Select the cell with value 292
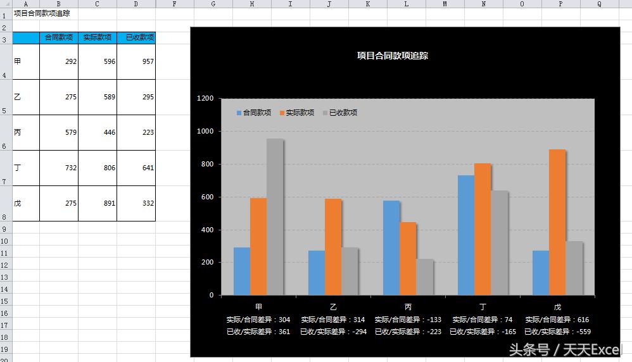 [59, 61]
